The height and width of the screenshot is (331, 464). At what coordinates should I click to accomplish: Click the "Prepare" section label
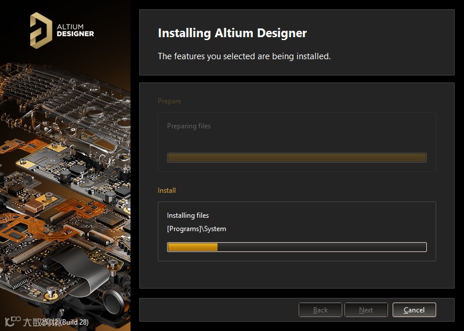[x=169, y=101]
